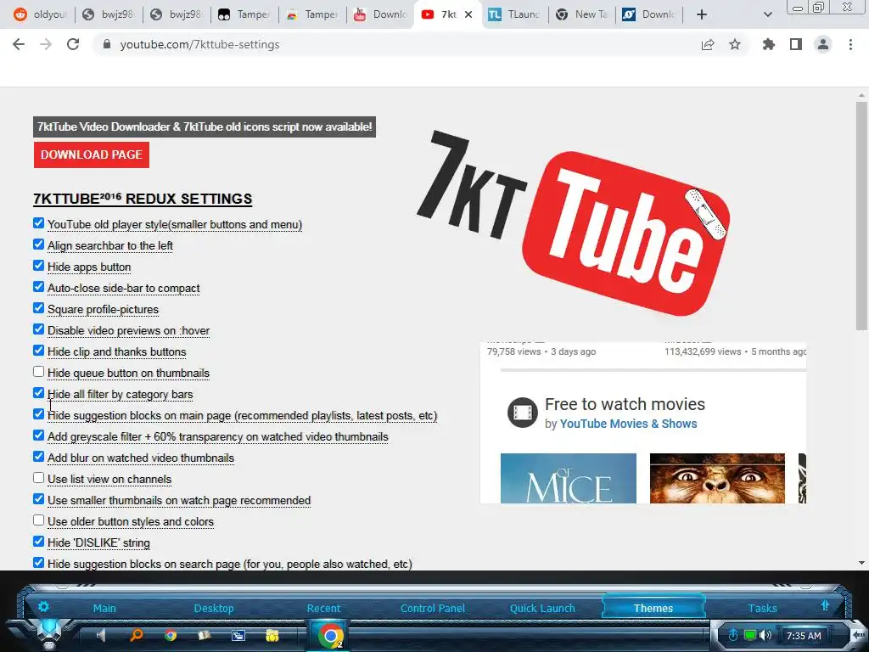Click the padlock site info icon
Image resolution: width=869 pixels, height=652 pixels.
tap(107, 44)
